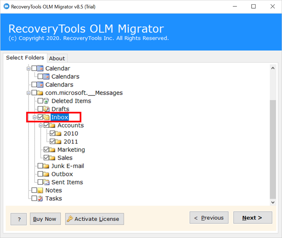Viewport: 282px width, 238px height.
Task: Check the Sent Items checkbox
Action: click(40, 182)
